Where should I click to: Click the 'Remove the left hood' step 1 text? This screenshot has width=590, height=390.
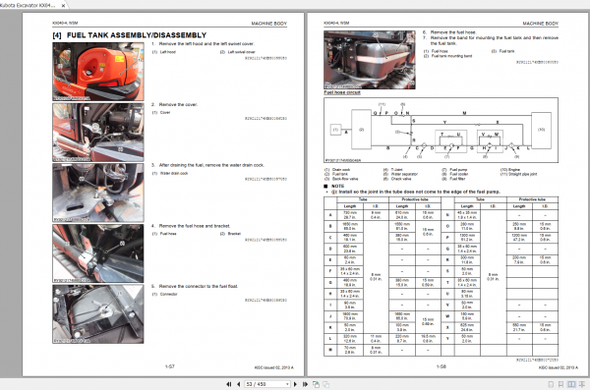(x=206, y=44)
